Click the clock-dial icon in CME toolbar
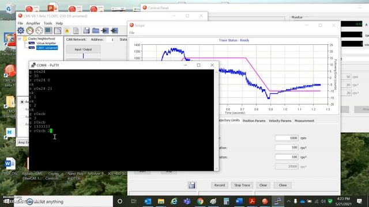Viewport: 369px width, 207px height. click(39, 30)
